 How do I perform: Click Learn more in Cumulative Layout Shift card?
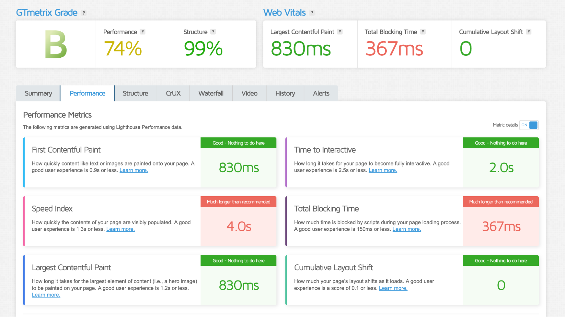[393, 288]
